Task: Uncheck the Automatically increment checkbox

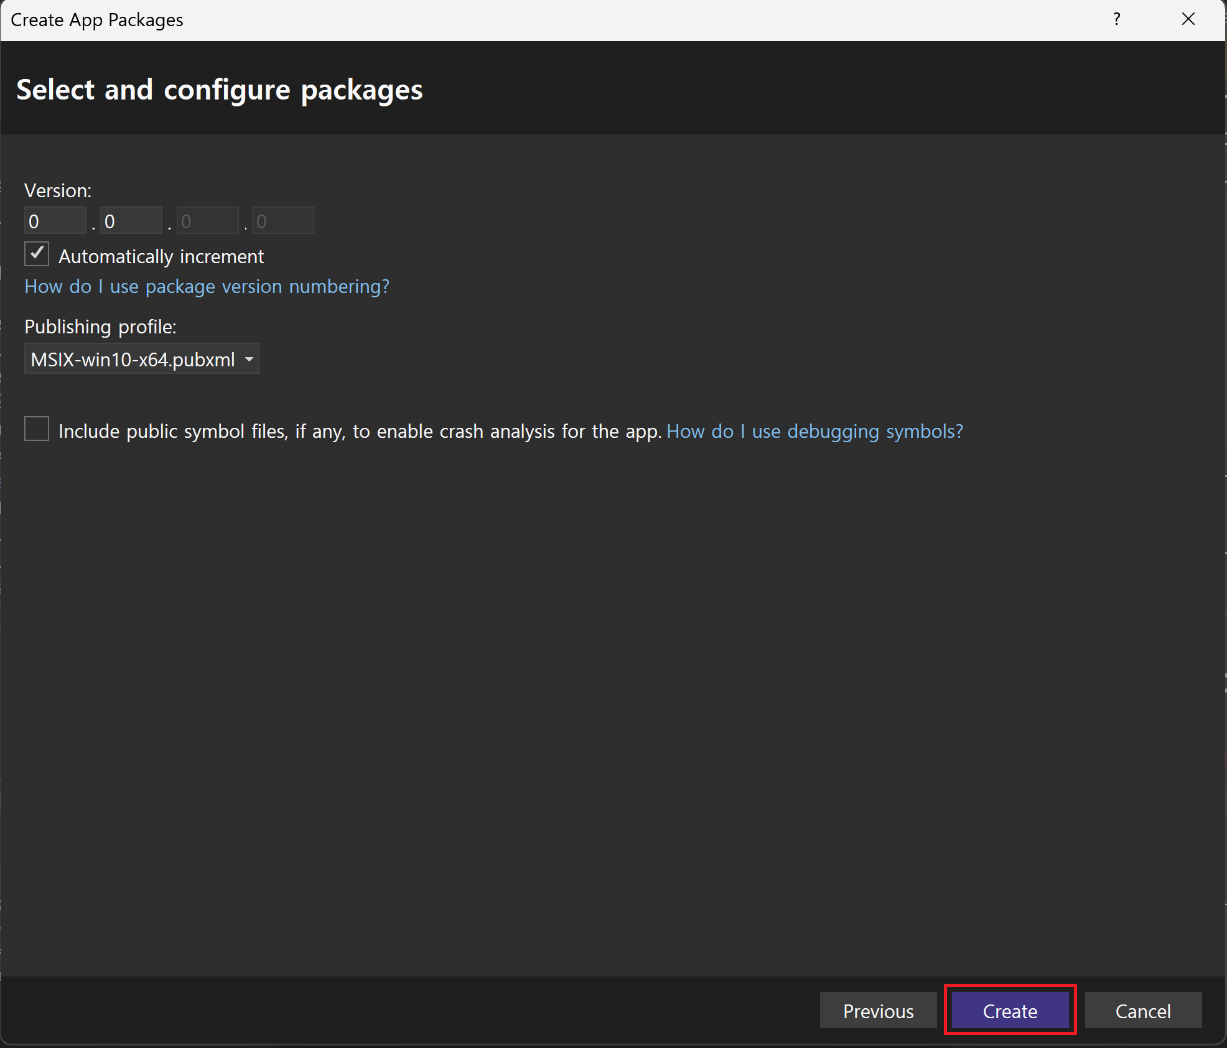Action: point(37,254)
